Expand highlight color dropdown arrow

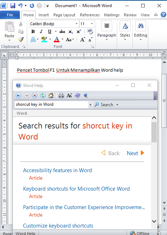click(50, 39)
